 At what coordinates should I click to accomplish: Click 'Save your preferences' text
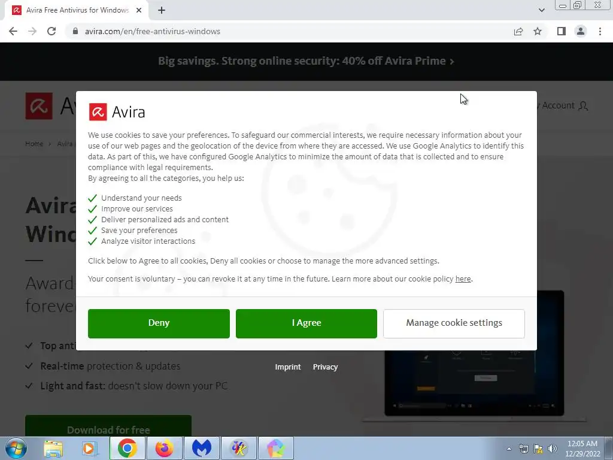(x=139, y=231)
